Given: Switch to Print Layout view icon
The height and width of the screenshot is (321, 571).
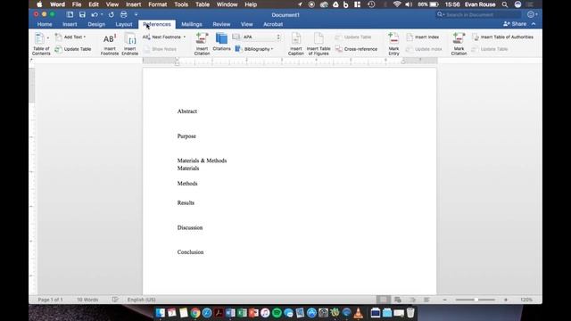Looking at the screenshot, I should click(383, 300).
